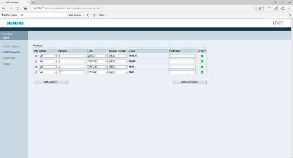The width and height of the screenshot is (293, 158).
Task: Click the Add Variable button
Action: pos(50,82)
